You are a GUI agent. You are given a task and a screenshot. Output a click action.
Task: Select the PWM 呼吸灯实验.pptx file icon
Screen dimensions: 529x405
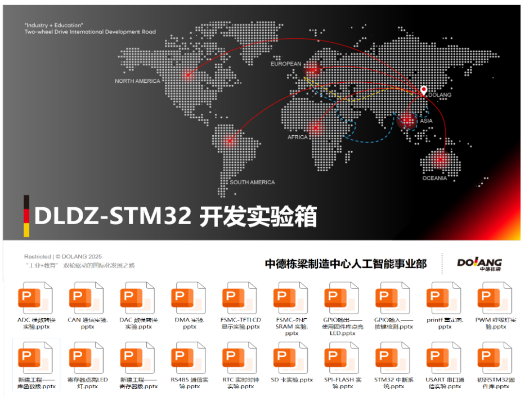[495, 299]
